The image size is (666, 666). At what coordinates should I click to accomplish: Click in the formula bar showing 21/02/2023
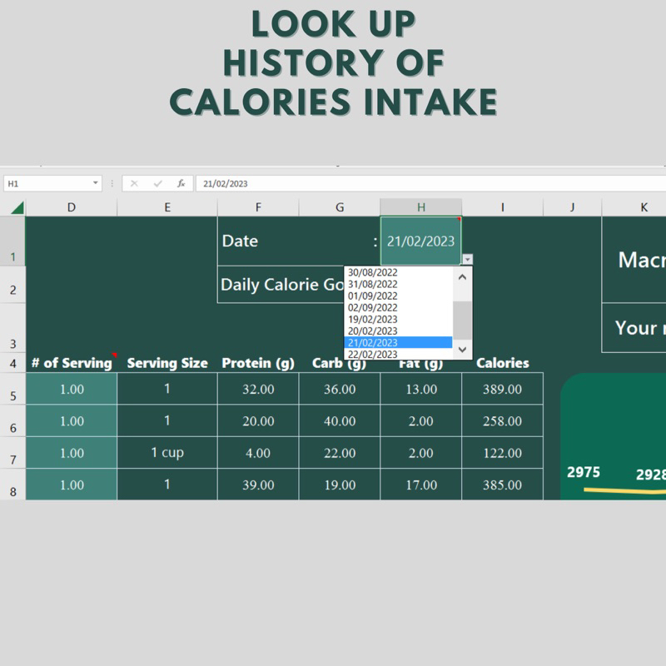click(416, 183)
